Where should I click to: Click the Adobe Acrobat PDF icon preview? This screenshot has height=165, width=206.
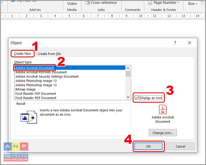163,110
